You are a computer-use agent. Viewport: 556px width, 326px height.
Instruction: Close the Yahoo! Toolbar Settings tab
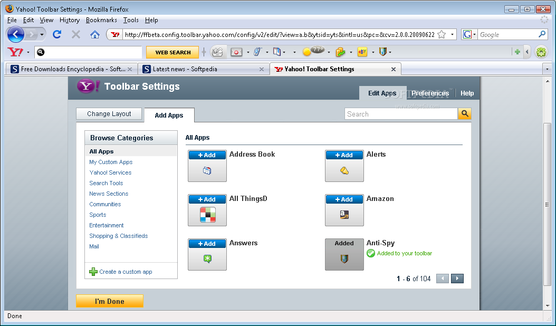(393, 69)
